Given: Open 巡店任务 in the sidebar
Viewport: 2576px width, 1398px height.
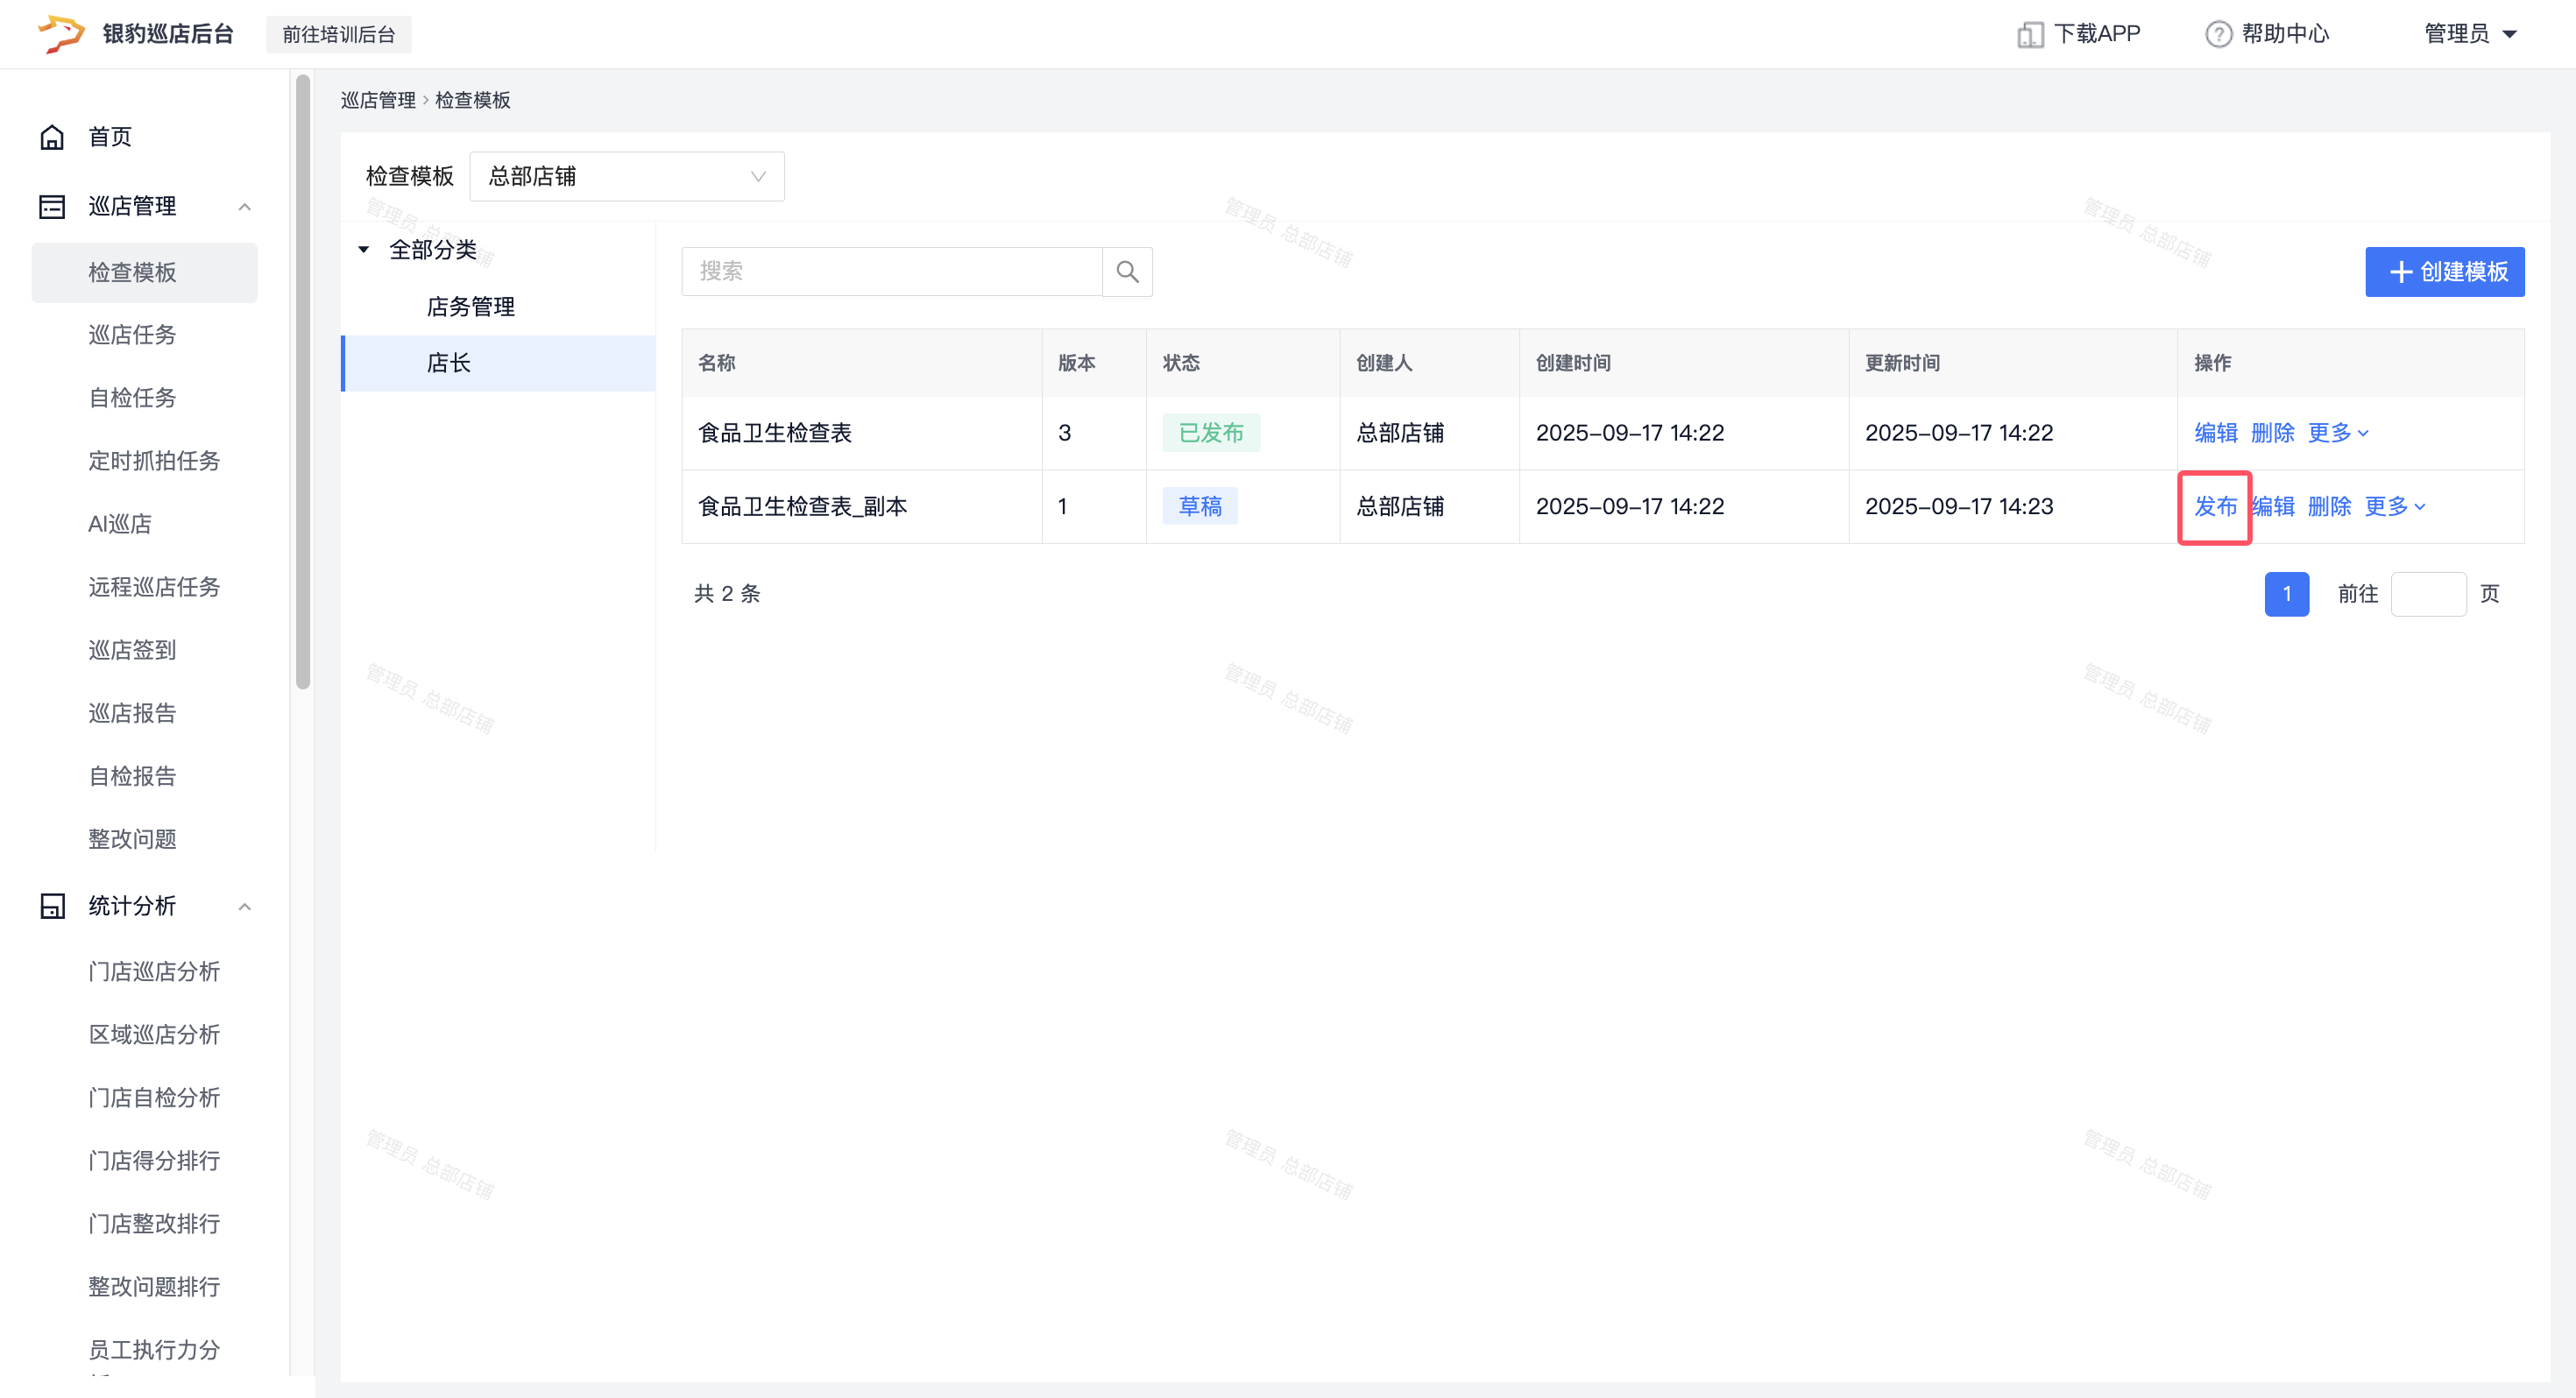Looking at the screenshot, I should pos(132,335).
